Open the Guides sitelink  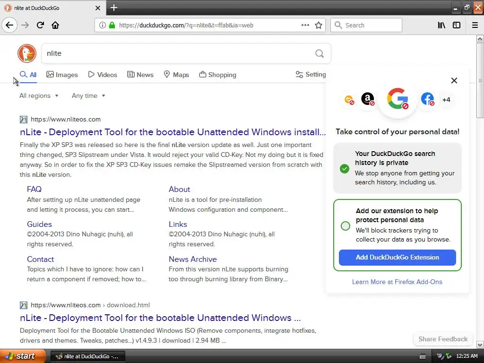(39, 224)
